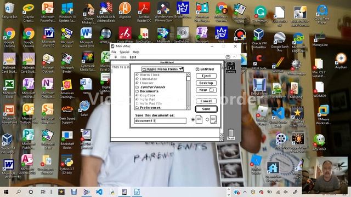The height and width of the screenshot is (197, 351).
Task: Open the Windows Start button
Action: pos(6,192)
